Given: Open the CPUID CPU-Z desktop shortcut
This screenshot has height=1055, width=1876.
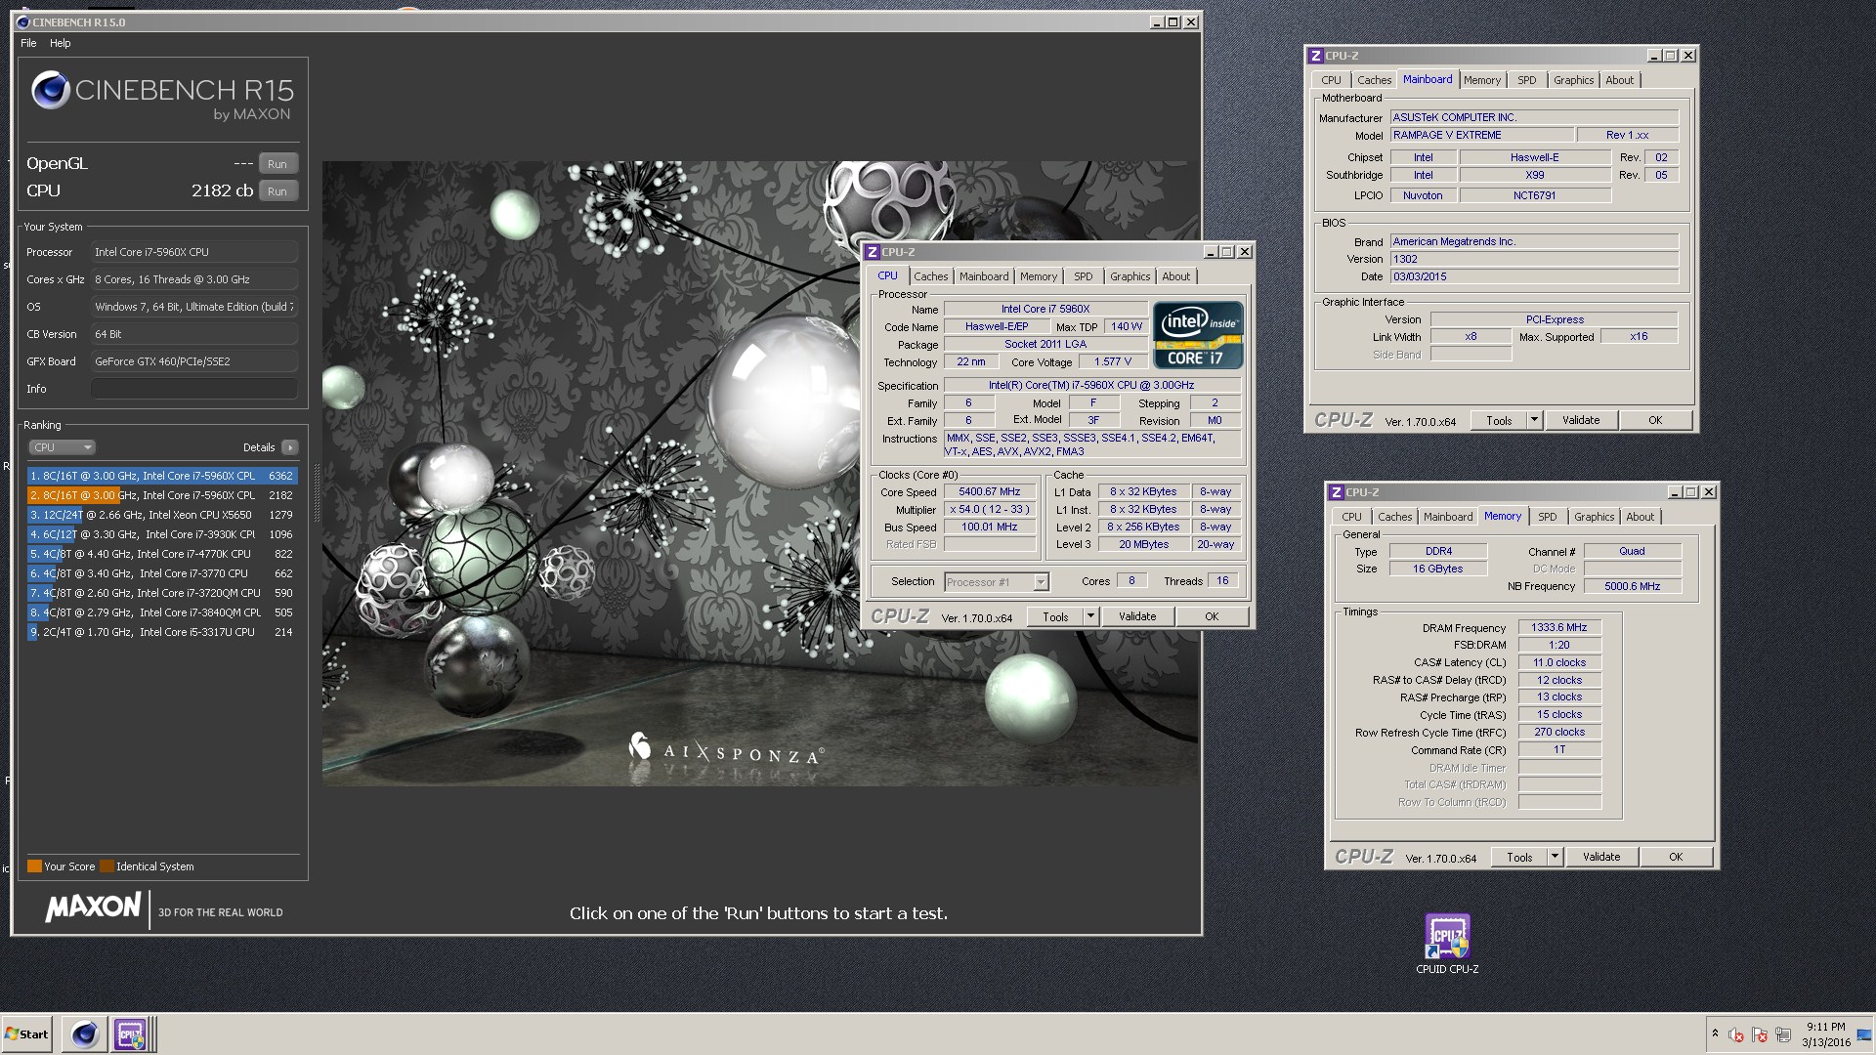Looking at the screenshot, I should [x=1447, y=945].
